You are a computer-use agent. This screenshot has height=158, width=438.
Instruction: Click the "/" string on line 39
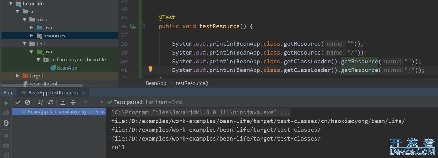pyautogui.click(x=352, y=53)
